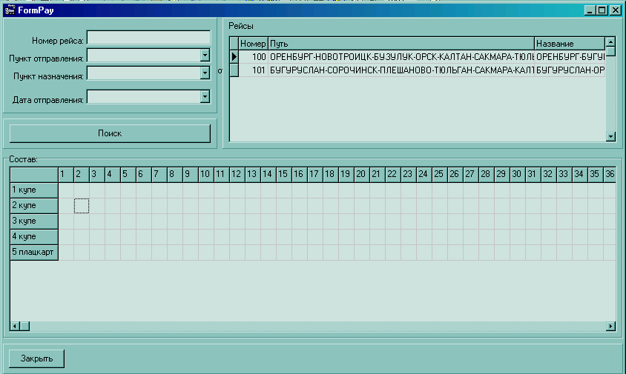
Task: Click seat column header 5
Action: pos(128,174)
